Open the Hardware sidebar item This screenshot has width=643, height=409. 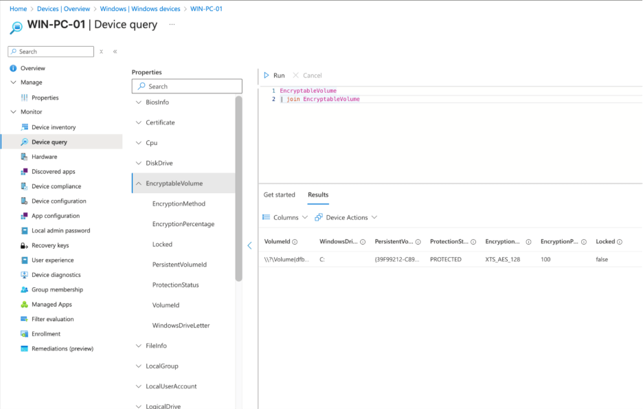(44, 157)
